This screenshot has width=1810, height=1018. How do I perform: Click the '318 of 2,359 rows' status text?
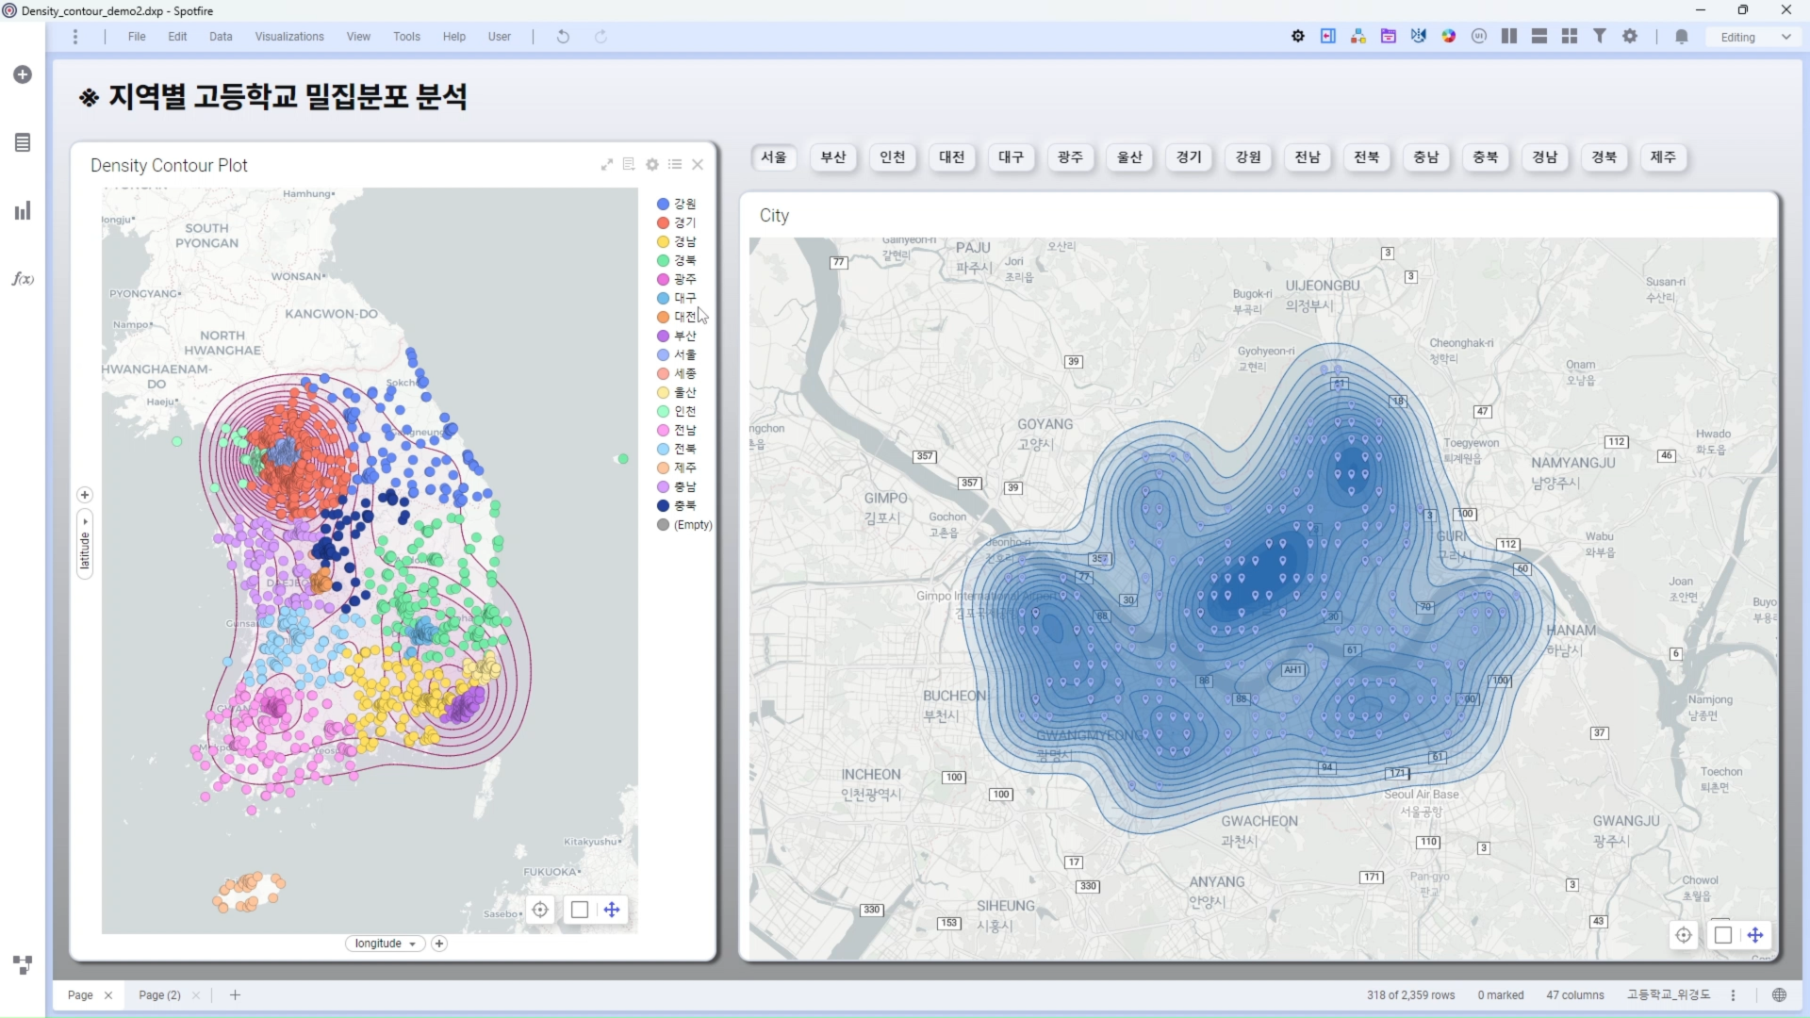[x=1411, y=995]
